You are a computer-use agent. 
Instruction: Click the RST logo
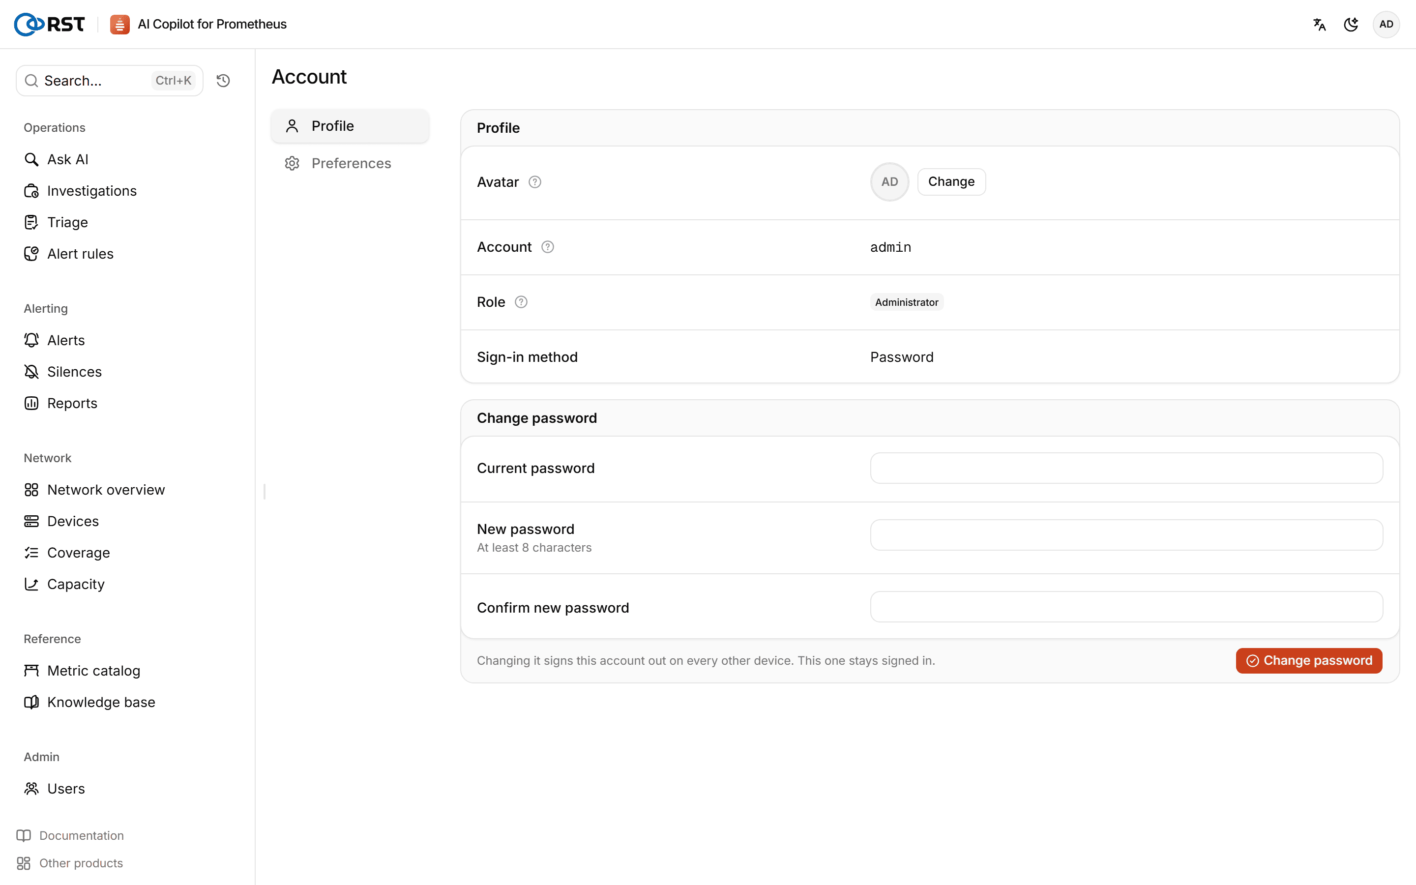coord(49,24)
